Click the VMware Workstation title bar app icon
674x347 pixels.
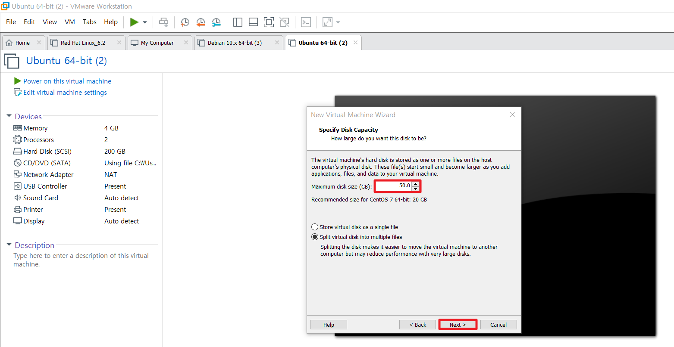5,6
